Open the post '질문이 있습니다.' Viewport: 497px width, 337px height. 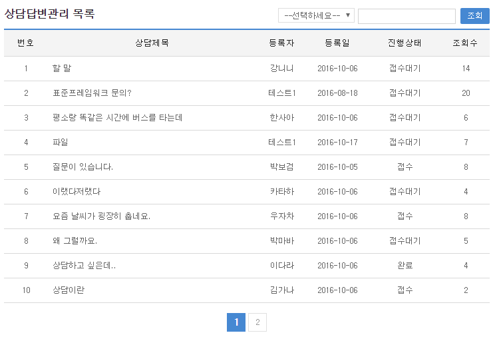tap(83, 167)
